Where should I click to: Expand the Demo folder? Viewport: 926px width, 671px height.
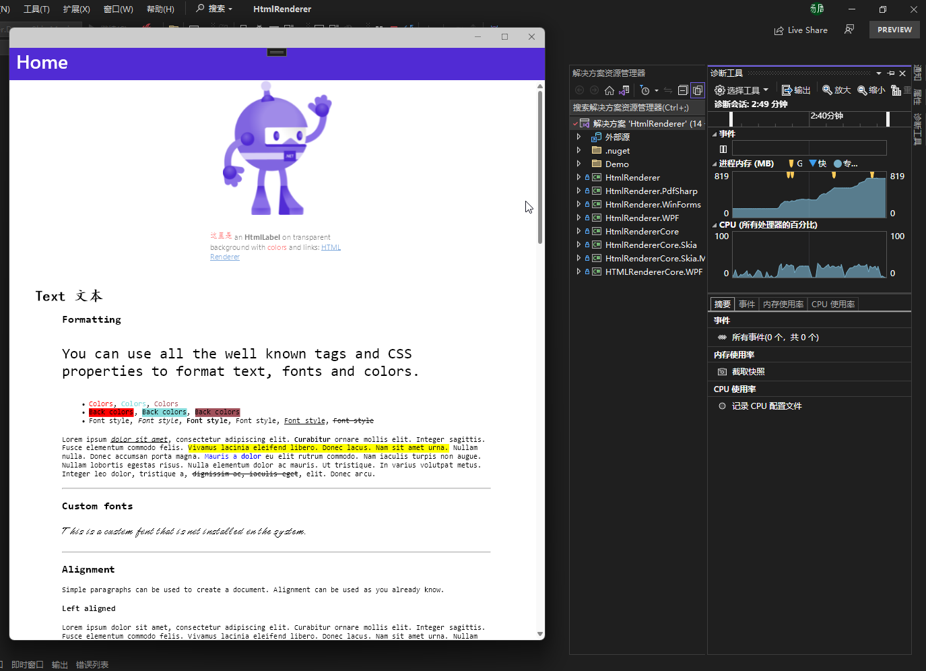click(x=578, y=164)
